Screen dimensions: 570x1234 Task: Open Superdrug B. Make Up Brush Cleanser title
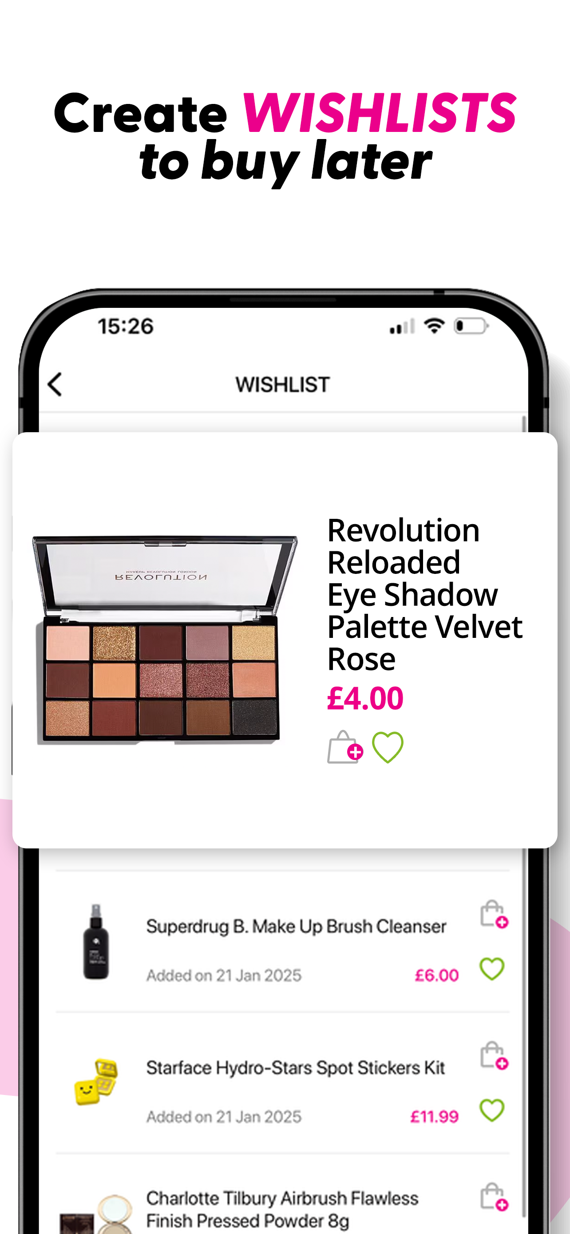[x=296, y=927]
